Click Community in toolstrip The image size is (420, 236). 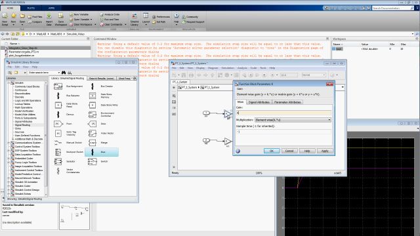[190, 17]
